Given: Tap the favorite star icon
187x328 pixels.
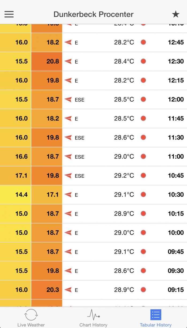Looking at the screenshot, I should [x=175, y=14].
